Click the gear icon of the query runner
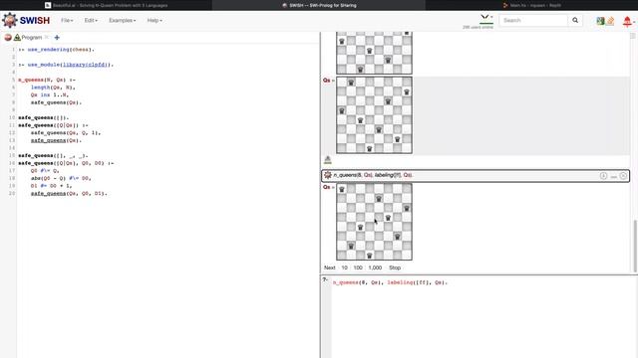 point(328,175)
